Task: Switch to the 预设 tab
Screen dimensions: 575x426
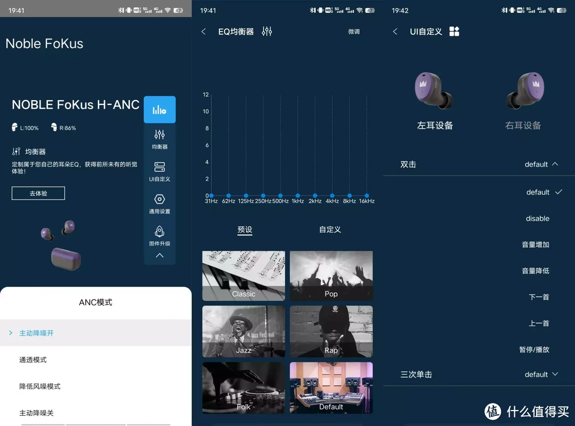Action: [245, 230]
